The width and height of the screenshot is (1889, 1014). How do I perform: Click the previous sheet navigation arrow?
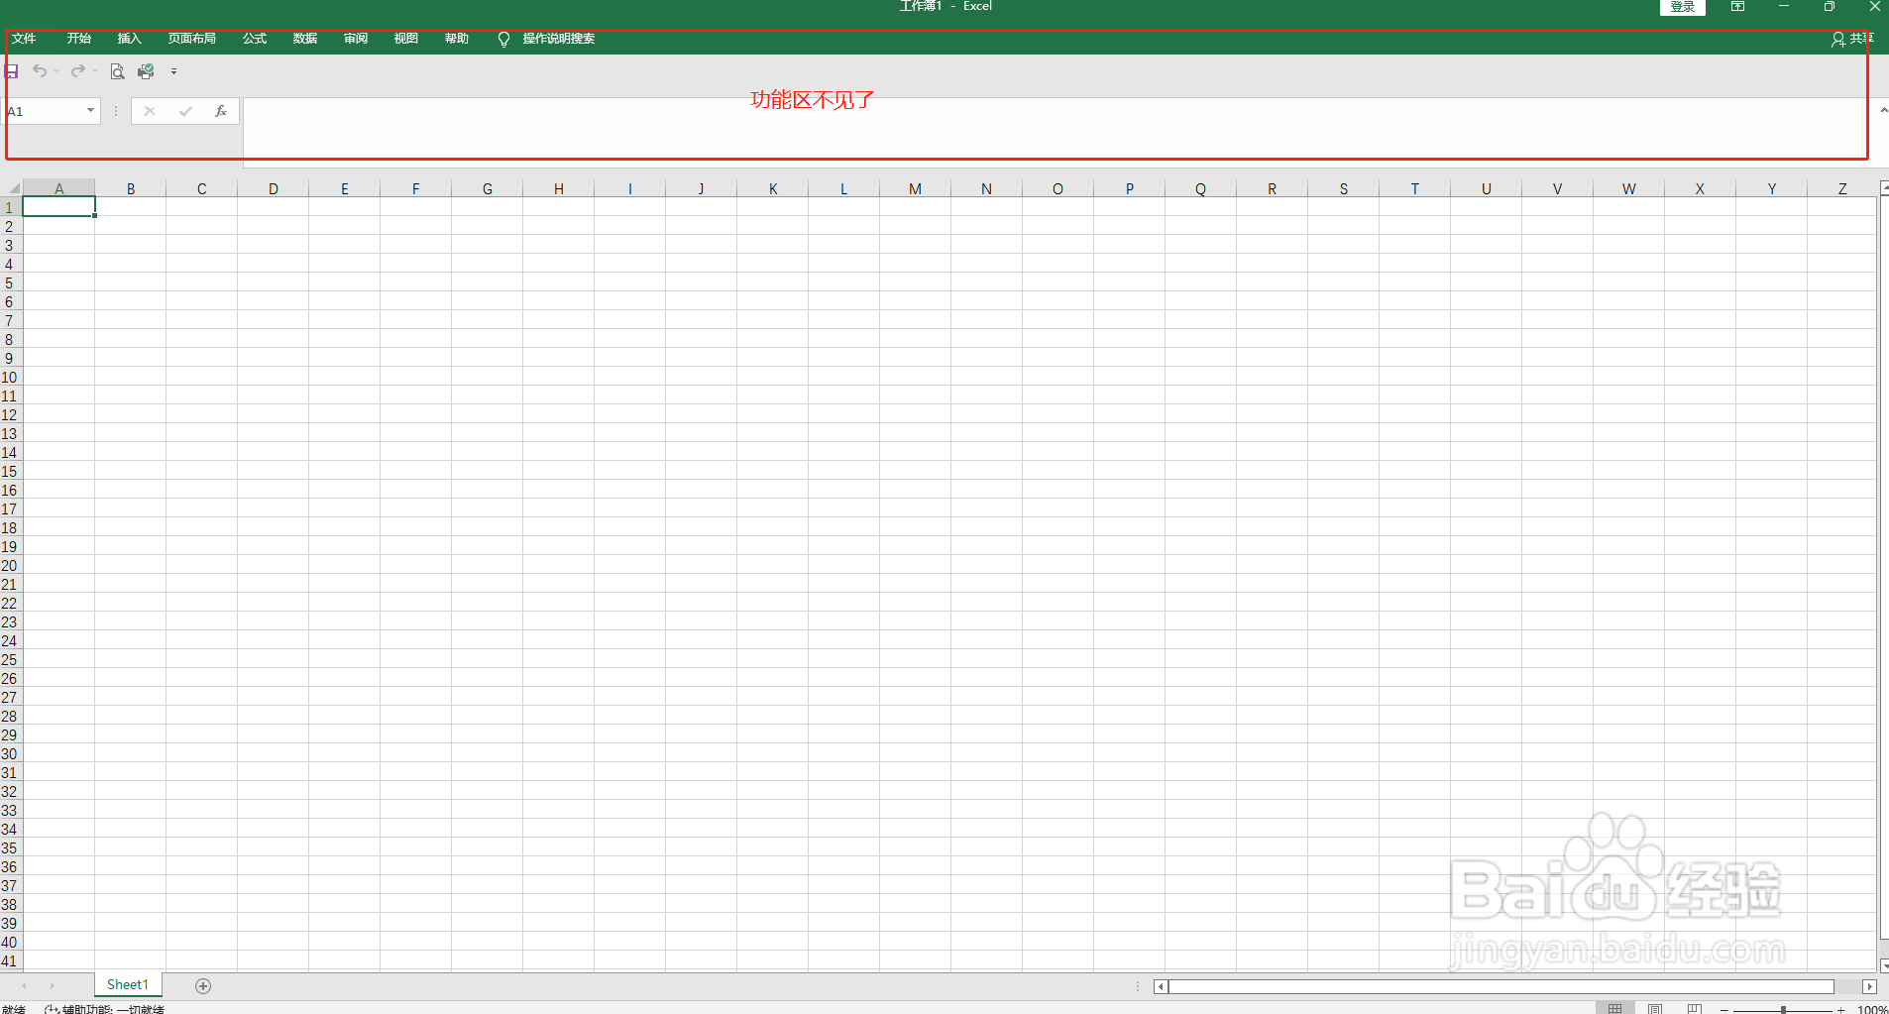(x=25, y=985)
